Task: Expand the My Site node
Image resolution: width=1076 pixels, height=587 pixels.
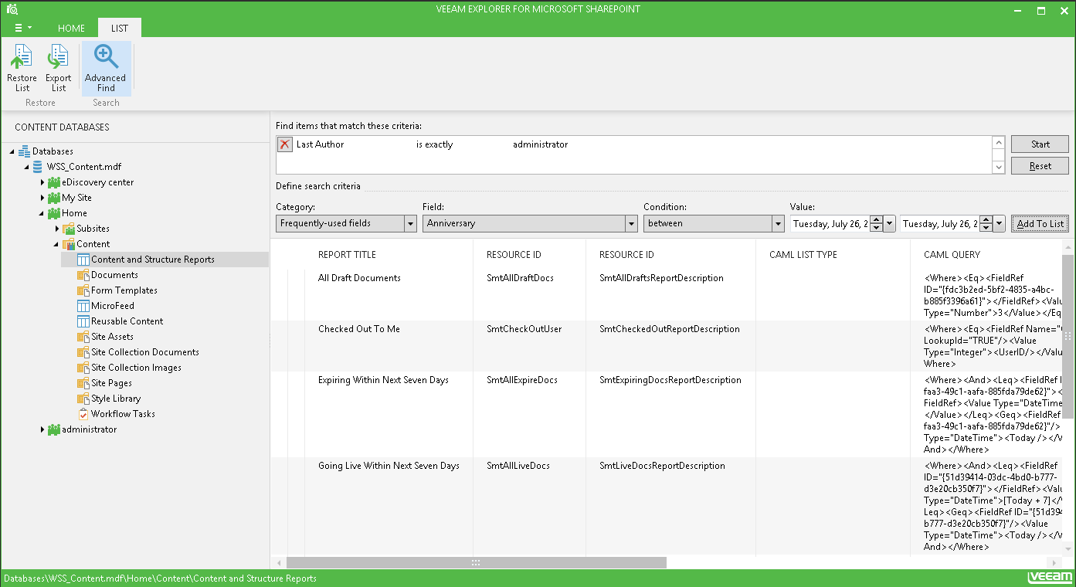Action: (42, 198)
